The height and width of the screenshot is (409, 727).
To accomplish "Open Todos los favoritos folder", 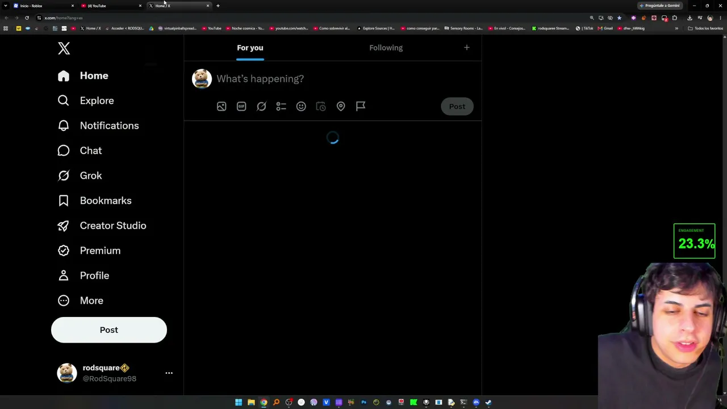I will click(706, 28).
